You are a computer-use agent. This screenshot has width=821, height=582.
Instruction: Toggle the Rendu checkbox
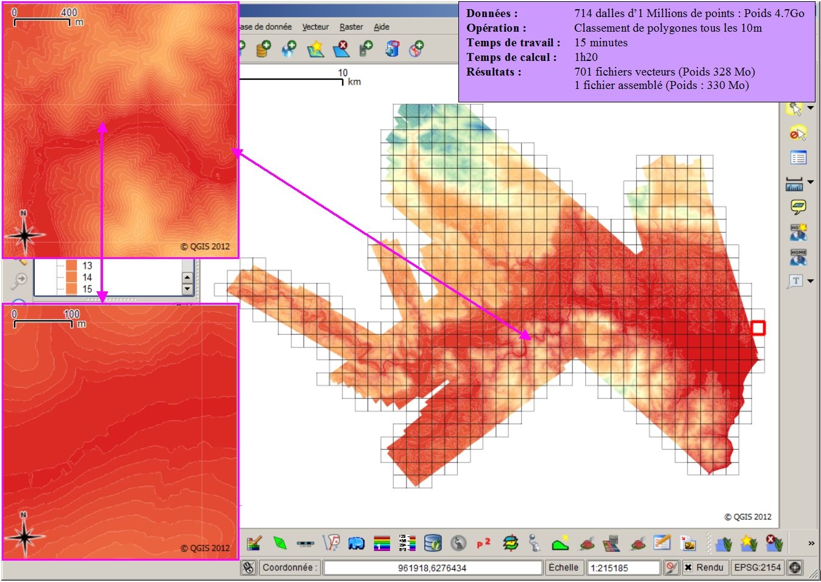click(688, 567)
